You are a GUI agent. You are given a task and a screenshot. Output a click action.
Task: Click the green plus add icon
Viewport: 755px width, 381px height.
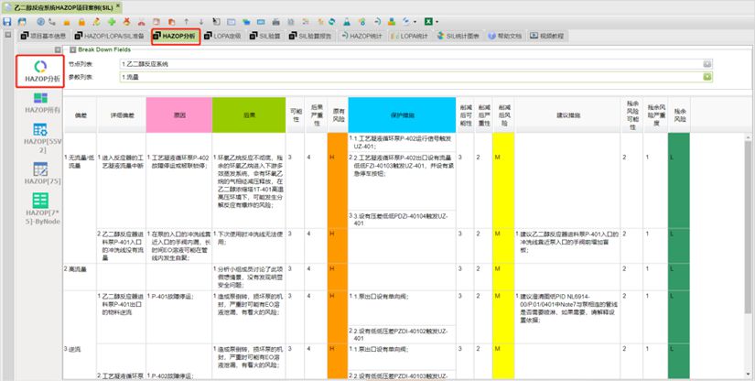coord(111,20)
